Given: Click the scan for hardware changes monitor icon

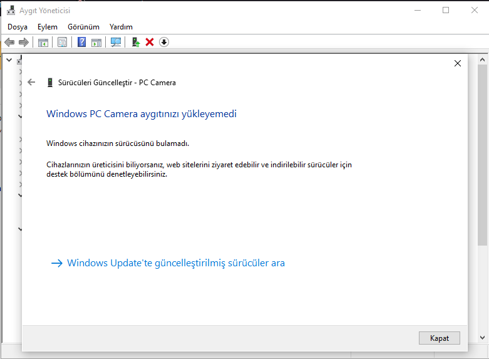Looking at the screenshot, I should tap(116, 42).
